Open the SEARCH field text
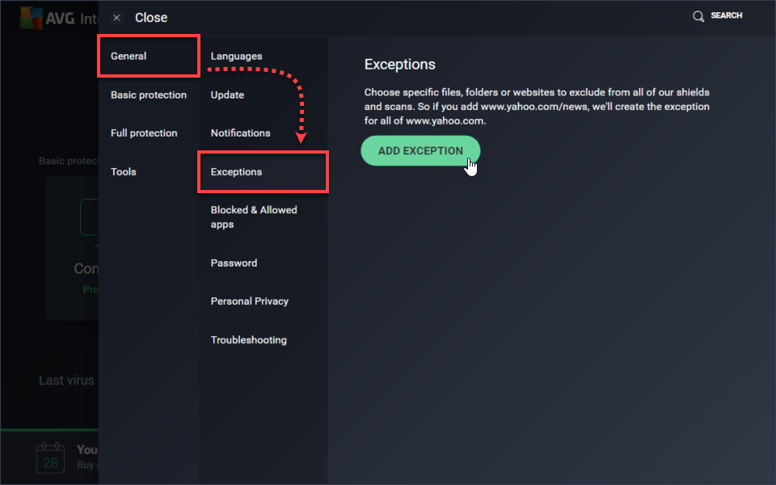 726,15
